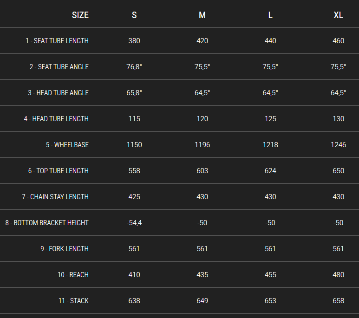The image size is (359, 318).
Task: Click the Seat Tube Length row label
Action: (x=57, y=41)
